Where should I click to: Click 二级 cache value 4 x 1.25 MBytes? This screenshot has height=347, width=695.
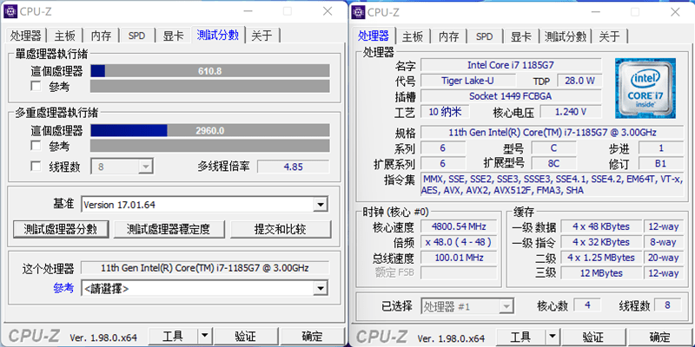click(601, 258)
